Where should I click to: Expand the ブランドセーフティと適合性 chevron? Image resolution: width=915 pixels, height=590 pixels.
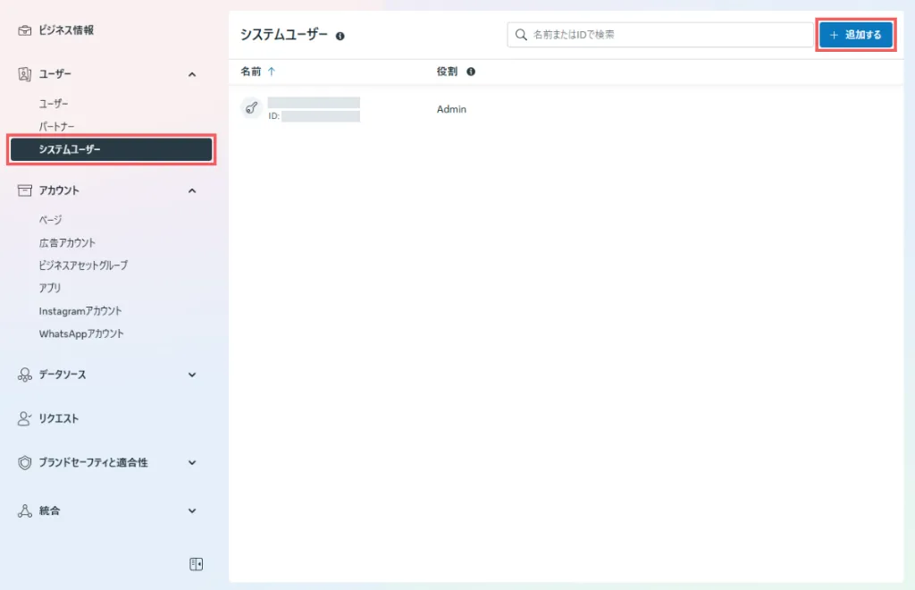tap(192, 463)
